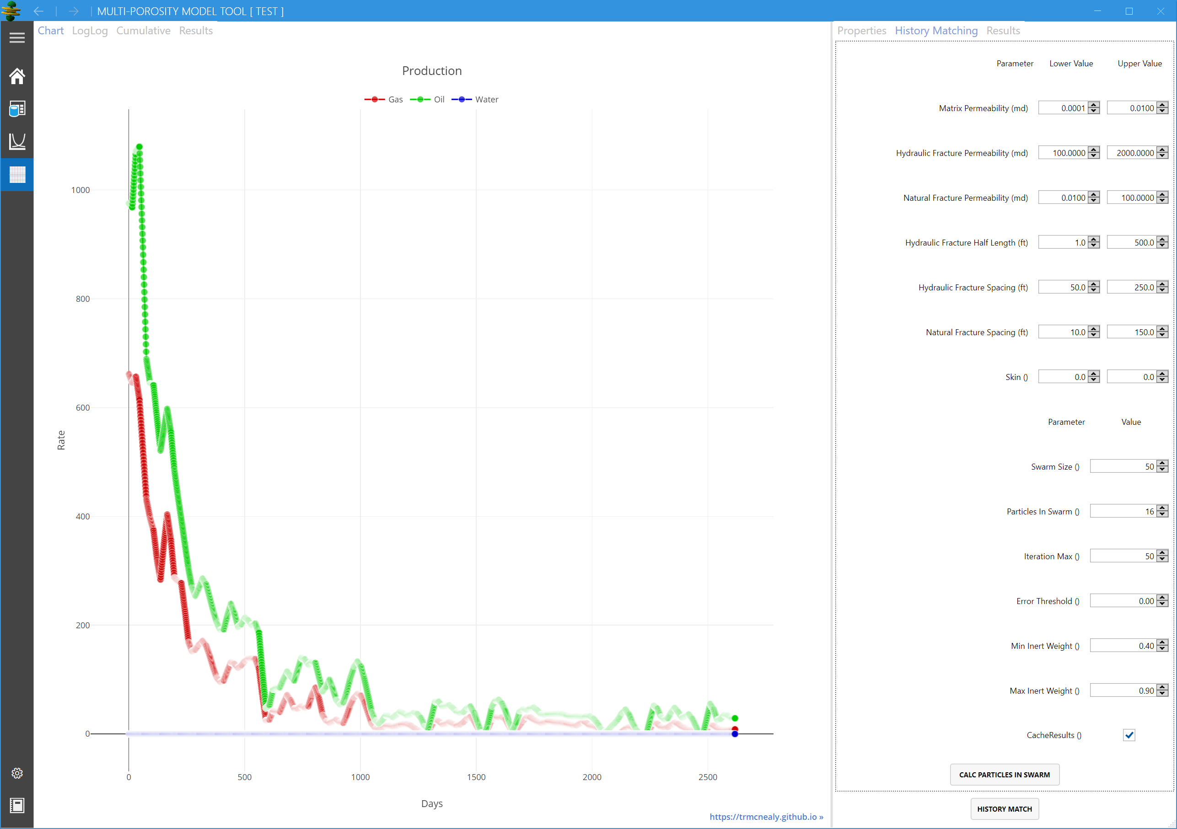Image resolution: width=1177 pixels, height=829 pixels.
Task: Increase Swarm Size with up arrow
Action: pyautogui.click(x=1162, y=463)
